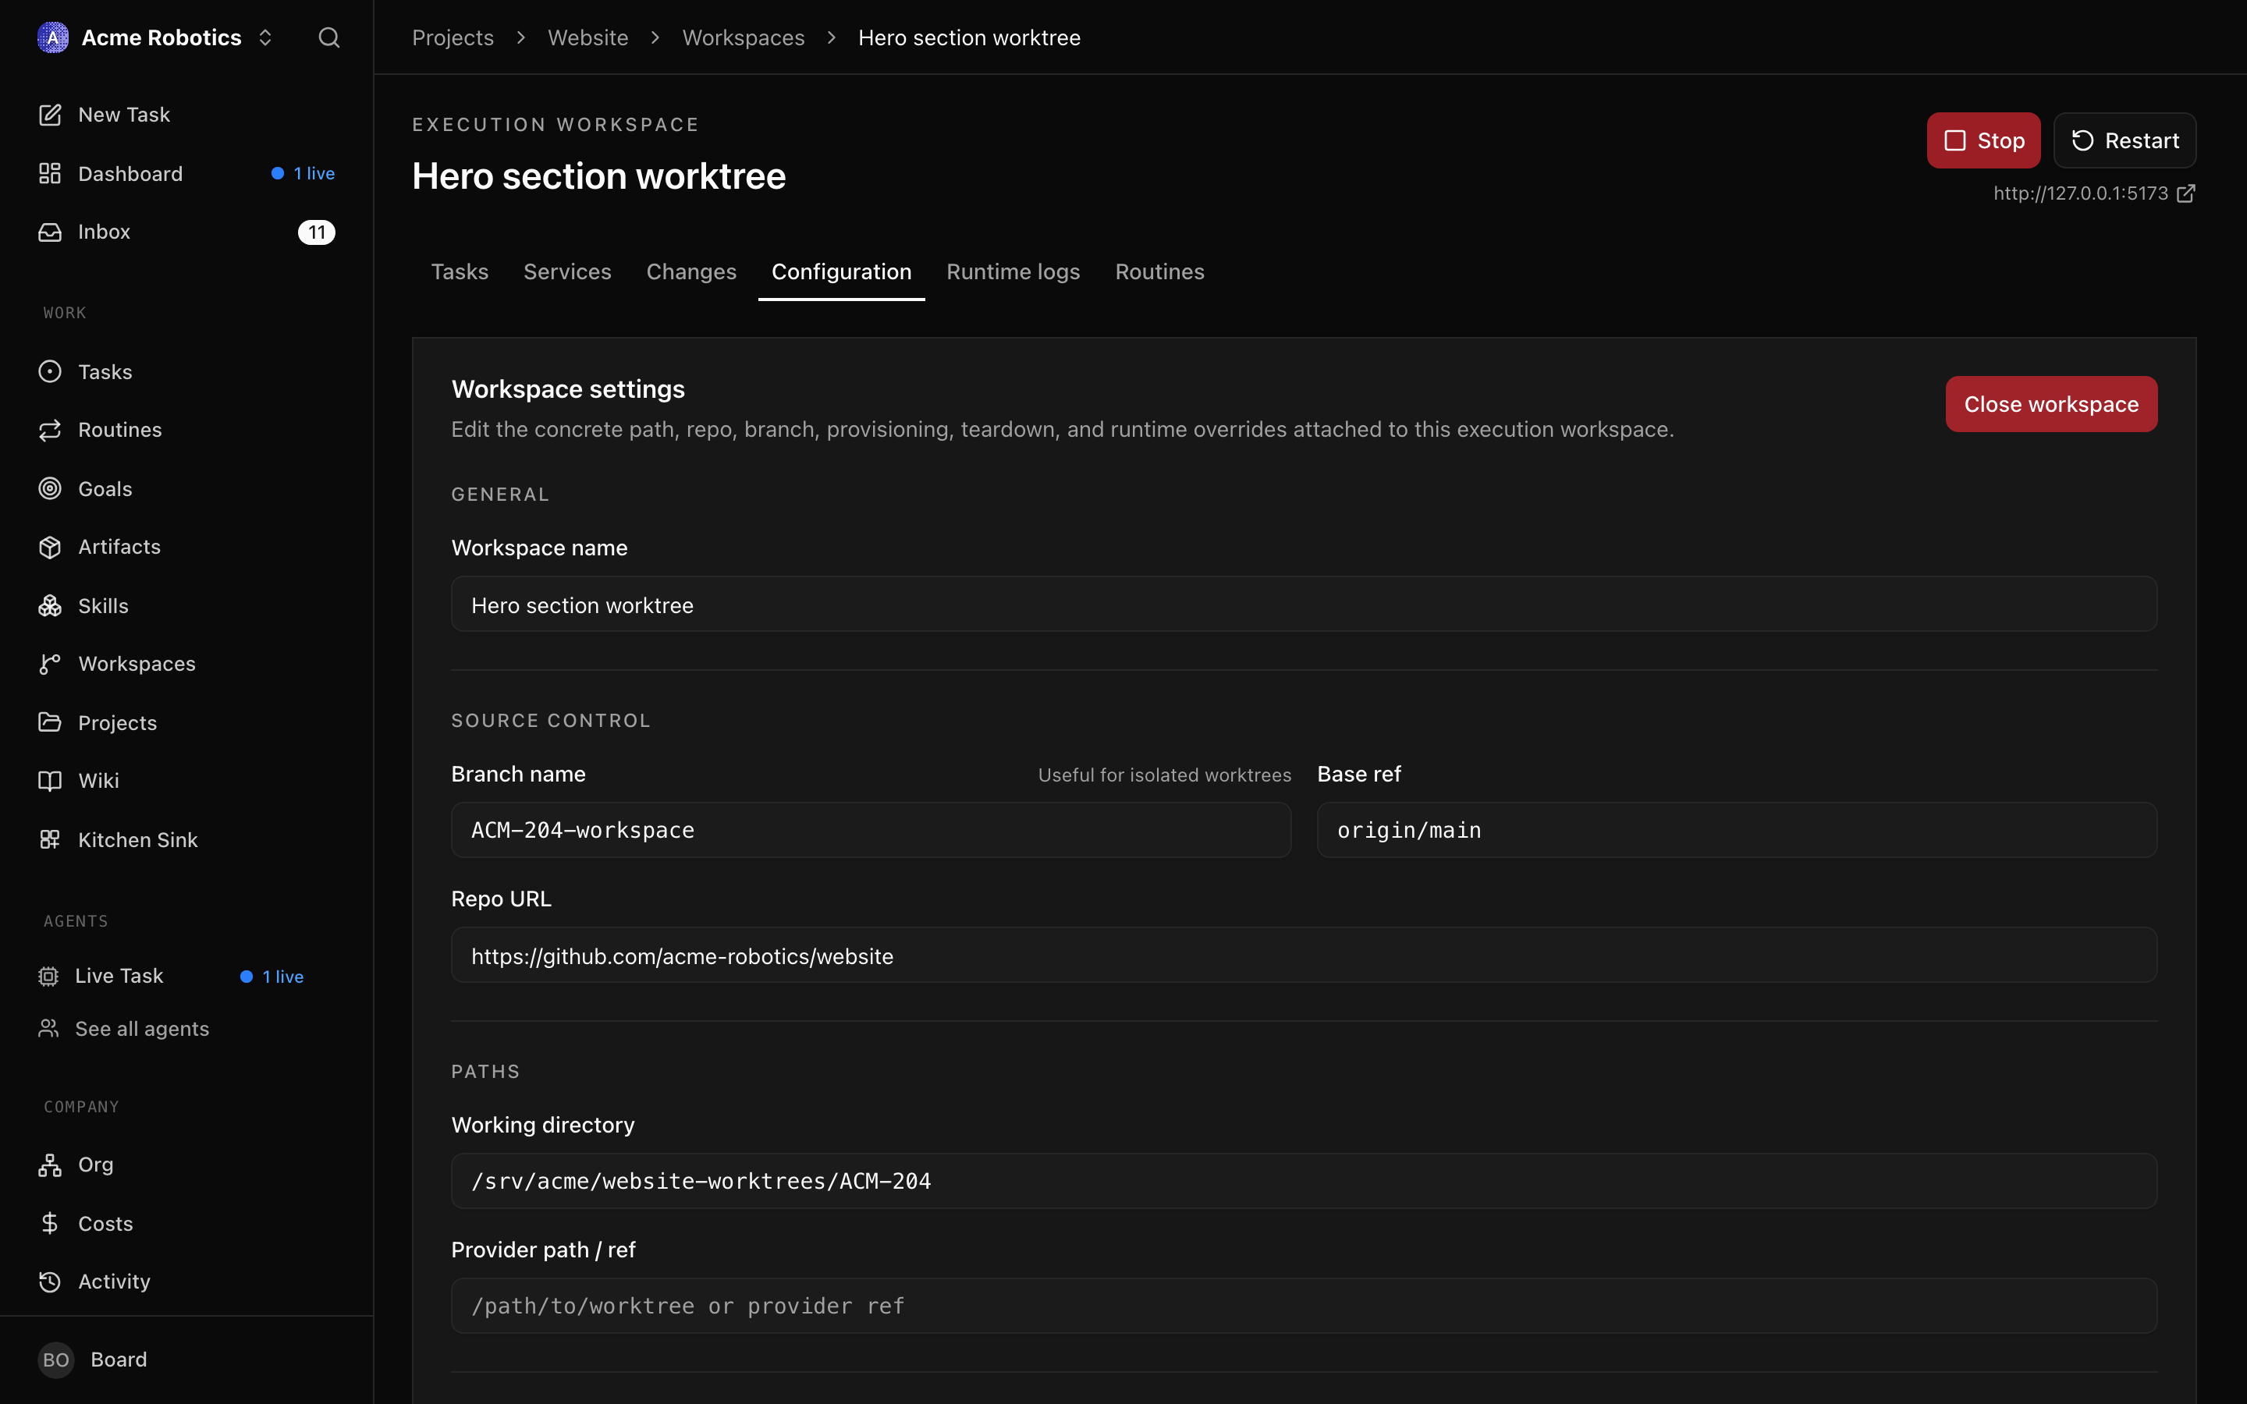The width and height of the screenshot is (2247, 1404).
Task: Click See all agents link
Action: point(142,1029)
